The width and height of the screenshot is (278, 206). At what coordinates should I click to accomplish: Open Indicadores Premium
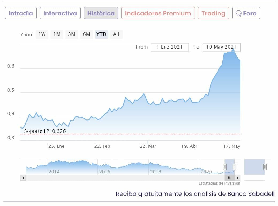coord(158,13)
